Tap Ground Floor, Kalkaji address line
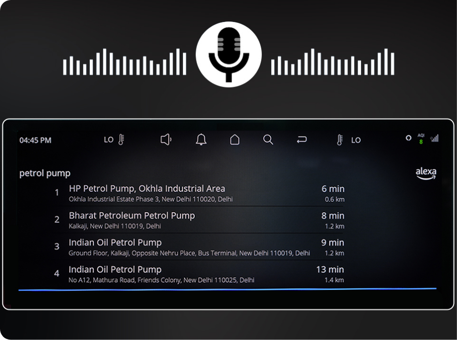The image size is (457, 340). (189, 253)
